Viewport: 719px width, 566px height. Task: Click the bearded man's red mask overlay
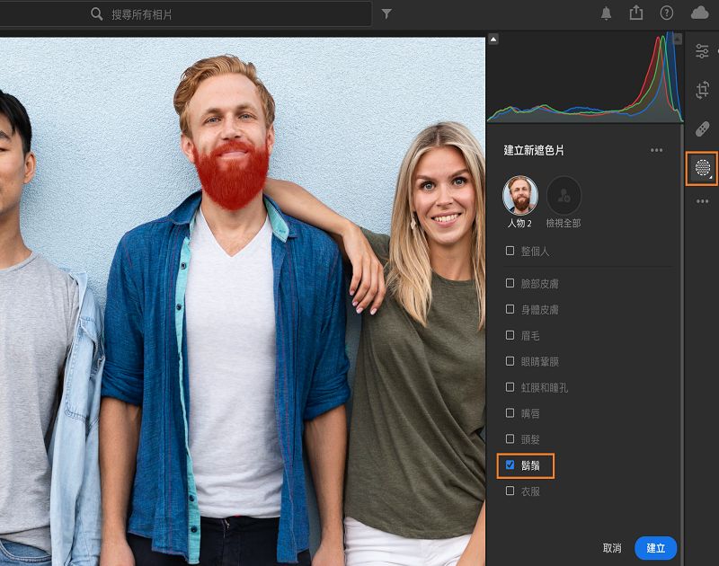coord(232,176)
